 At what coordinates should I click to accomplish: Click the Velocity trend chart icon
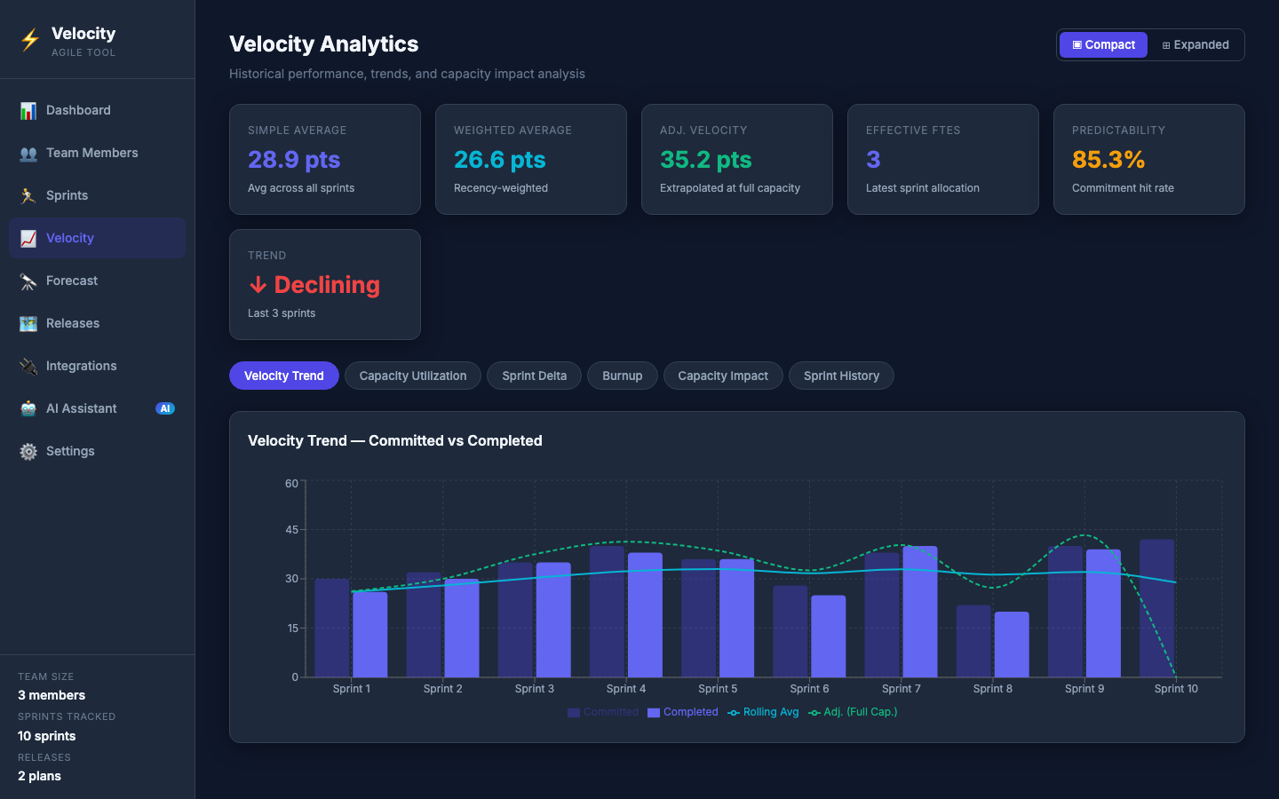[x=28, y=238]
